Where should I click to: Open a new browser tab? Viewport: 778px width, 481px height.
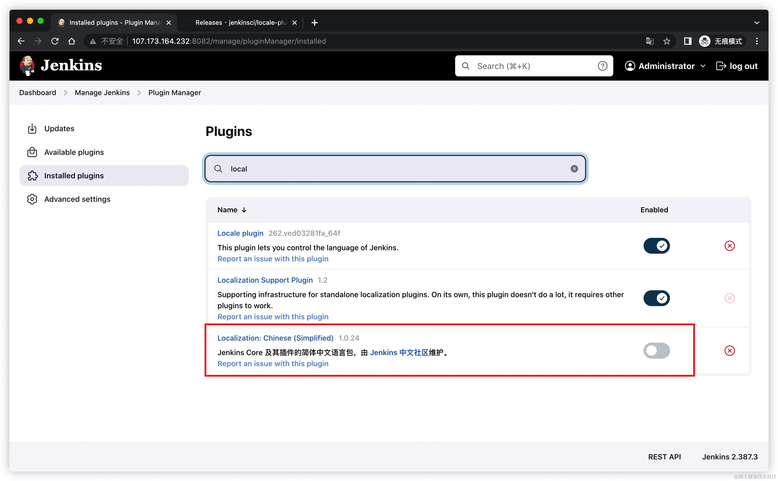[314, 23]
